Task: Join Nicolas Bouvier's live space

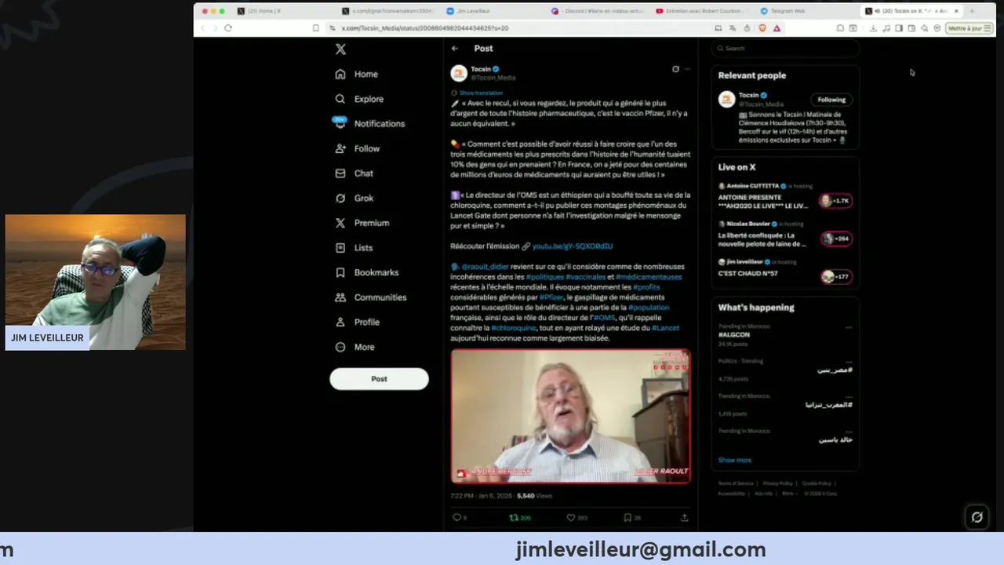Action: pos(836,239)
